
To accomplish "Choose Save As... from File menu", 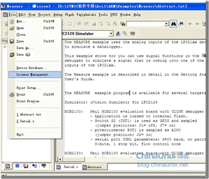I will click(35, 48).
